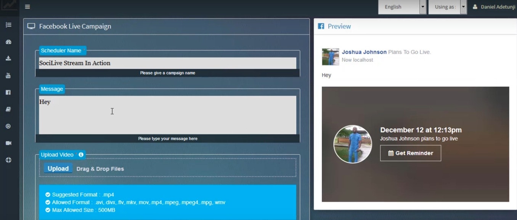The image size is (517, 220).
Task: Open the hamburger navigation menu
Action: pyautogui.click(x=27, y=6)
